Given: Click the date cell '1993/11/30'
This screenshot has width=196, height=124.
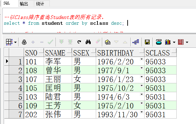Looking at the screenshot, I should pos(120,114).
